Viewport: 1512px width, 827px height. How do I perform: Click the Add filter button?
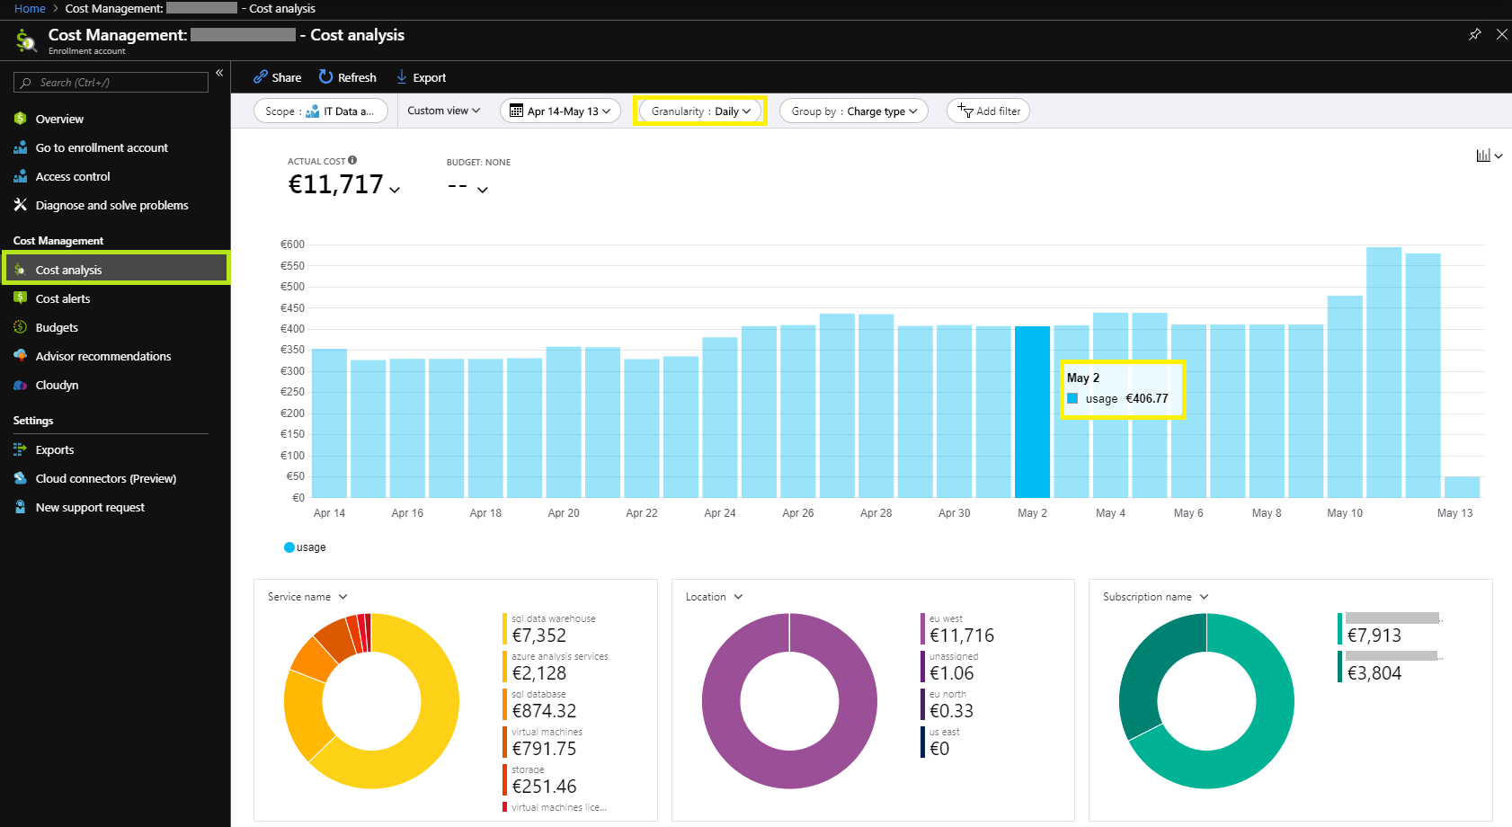988,111
